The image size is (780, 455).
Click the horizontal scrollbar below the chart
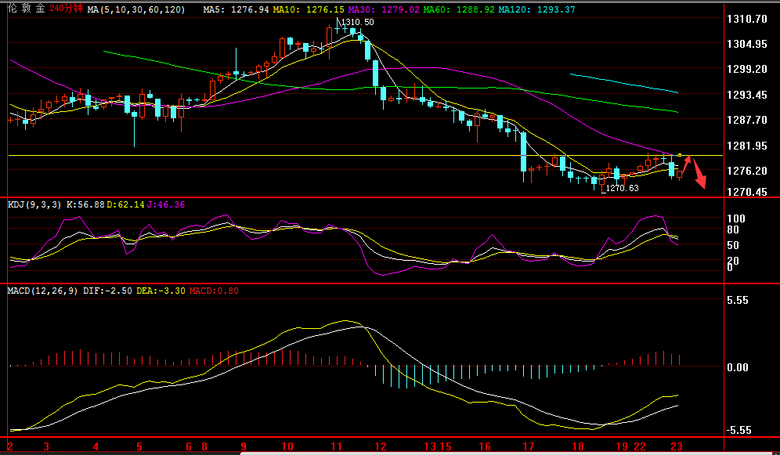point(509,453)
